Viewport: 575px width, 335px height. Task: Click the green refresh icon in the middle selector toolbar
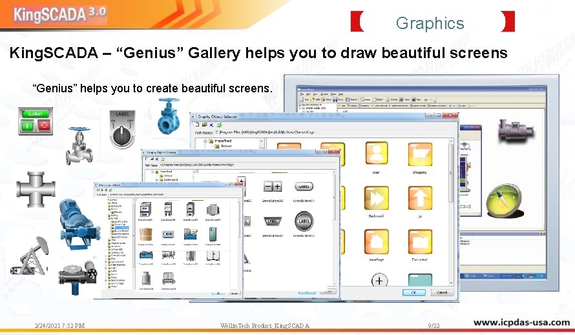(162, 159)
